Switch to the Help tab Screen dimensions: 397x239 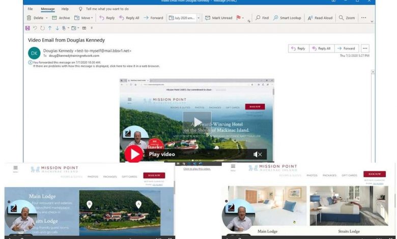65,9
